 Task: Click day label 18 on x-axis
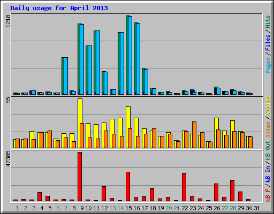(x=153, y=208)
